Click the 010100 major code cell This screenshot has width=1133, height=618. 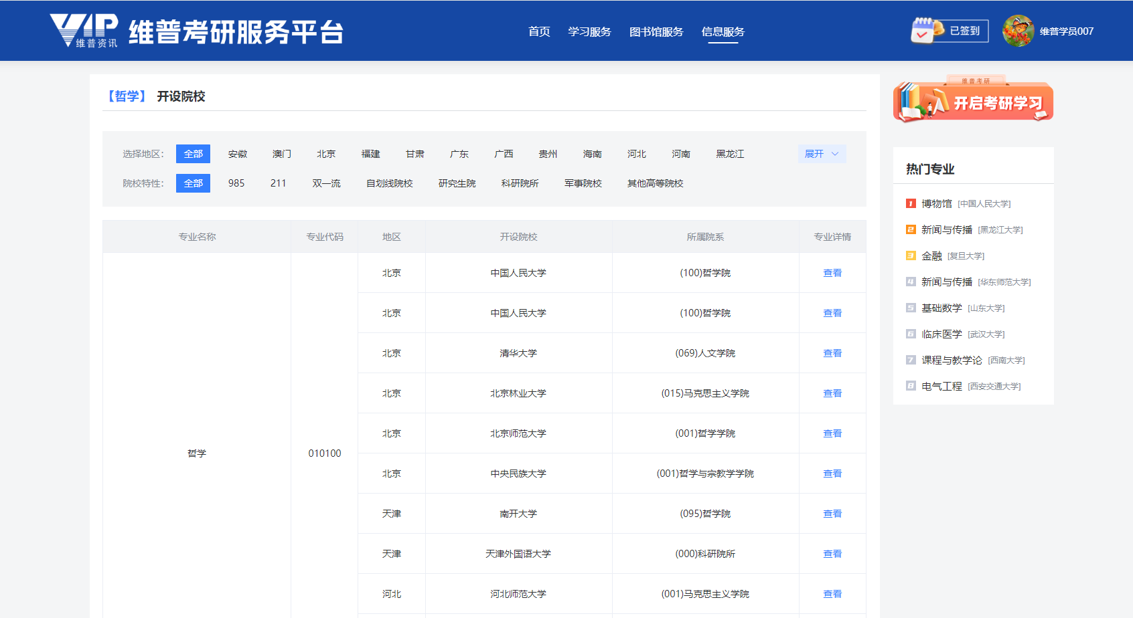[325, 453]
